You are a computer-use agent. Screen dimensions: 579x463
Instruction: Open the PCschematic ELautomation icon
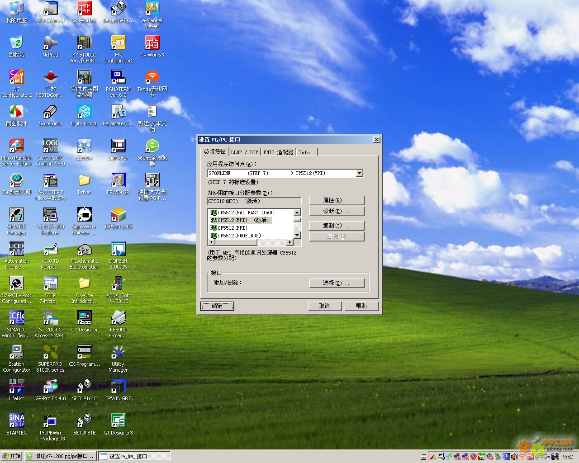[85, 255]
